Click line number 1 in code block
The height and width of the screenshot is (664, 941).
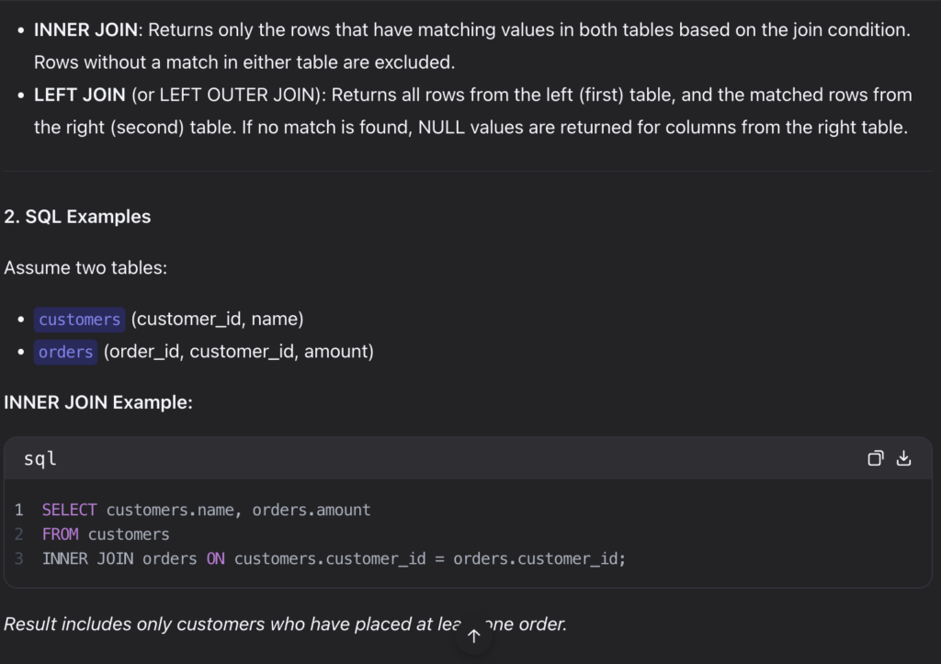tap(19, 510)
